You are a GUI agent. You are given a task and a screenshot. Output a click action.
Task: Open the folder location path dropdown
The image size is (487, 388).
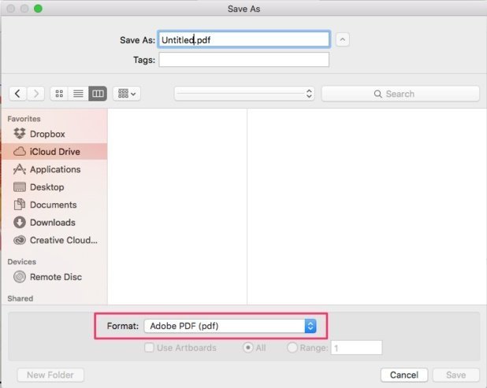coord(244,94)
